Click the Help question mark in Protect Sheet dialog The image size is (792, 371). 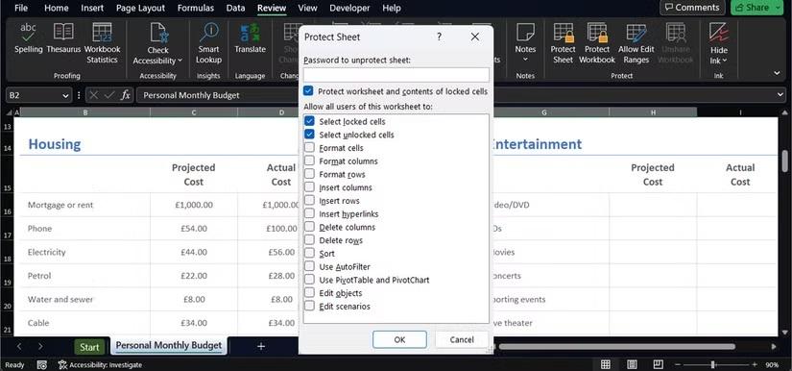coord(439,37)
